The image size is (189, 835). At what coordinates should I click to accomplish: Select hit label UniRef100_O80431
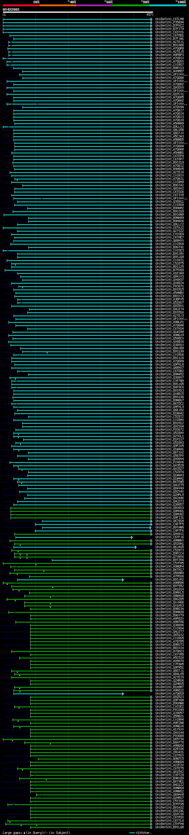169,752
